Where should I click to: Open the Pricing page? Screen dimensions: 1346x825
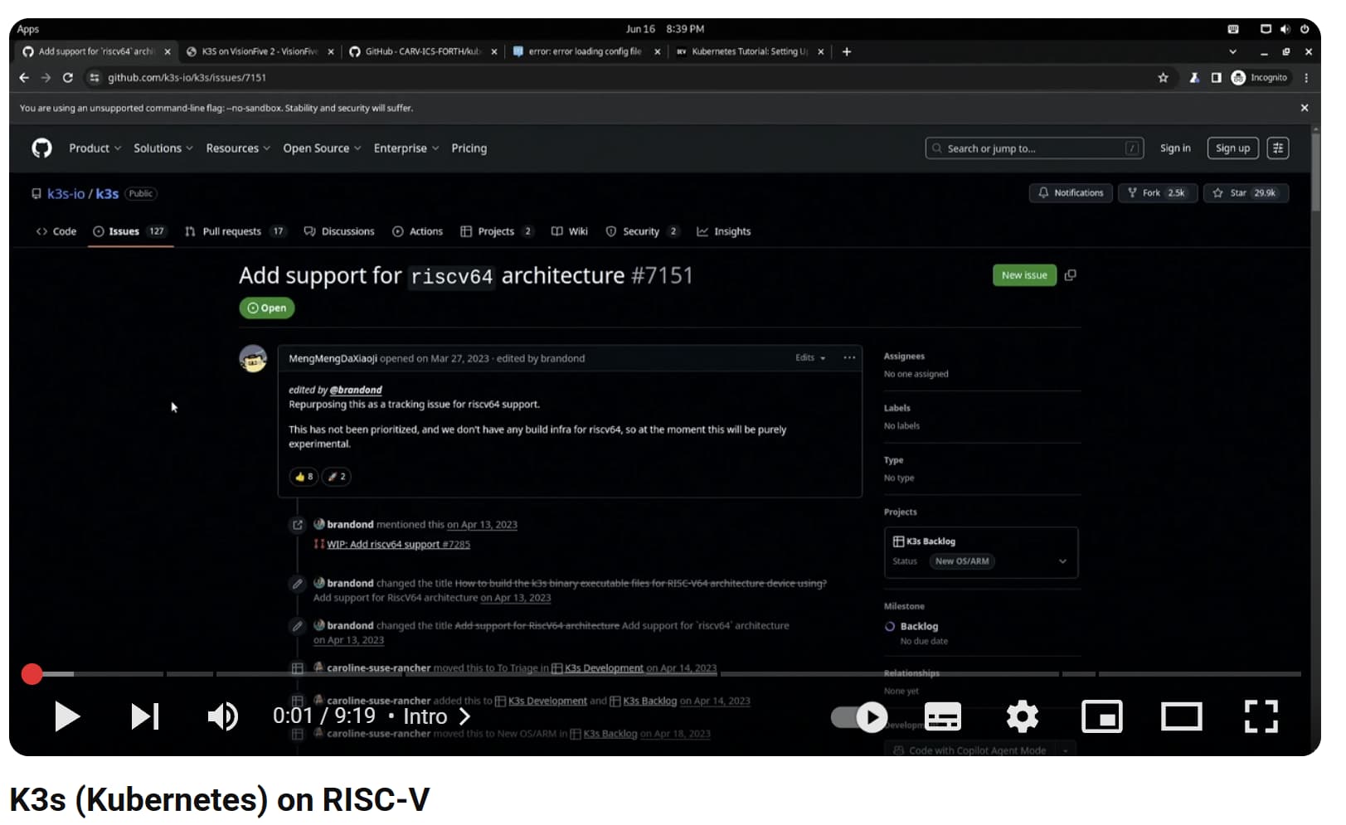pos(469,148)
